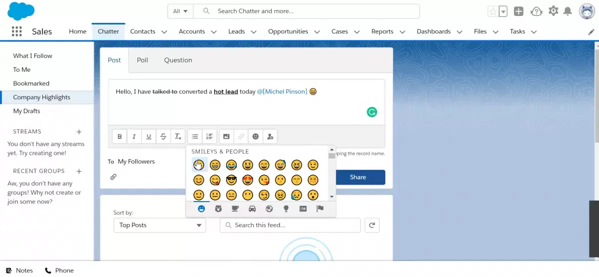Switch to the Question tab
The height and width of the screenshot is (277, 599).
coord(178,60)
